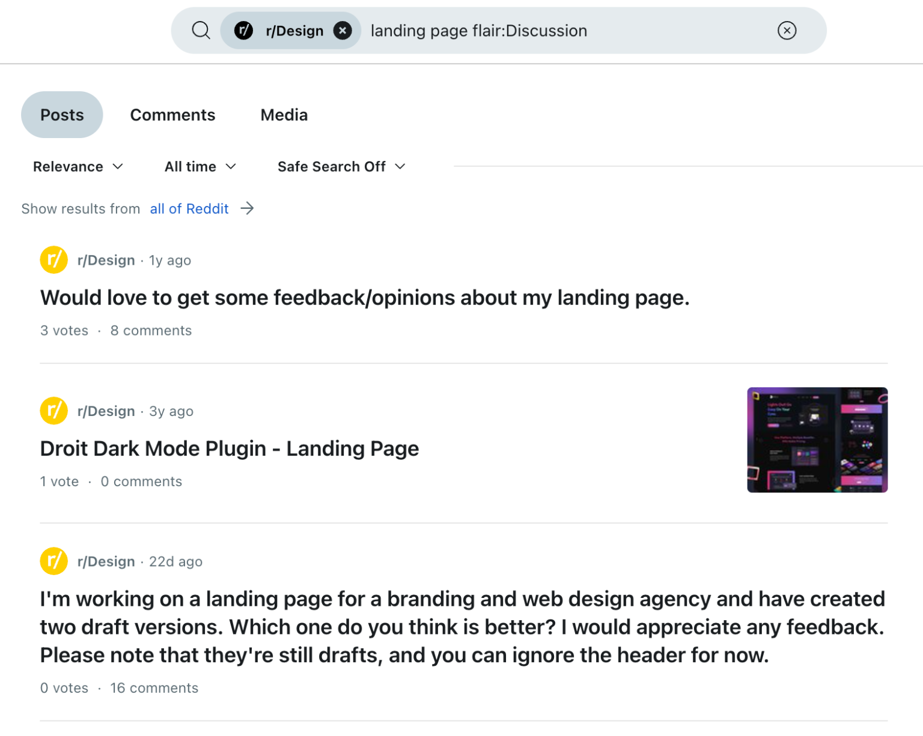Click the search magnifying glass icon
923x736 pixels.
pos(201,31)
